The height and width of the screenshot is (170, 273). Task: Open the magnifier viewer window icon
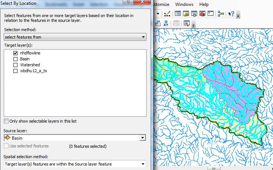[186, 23]
